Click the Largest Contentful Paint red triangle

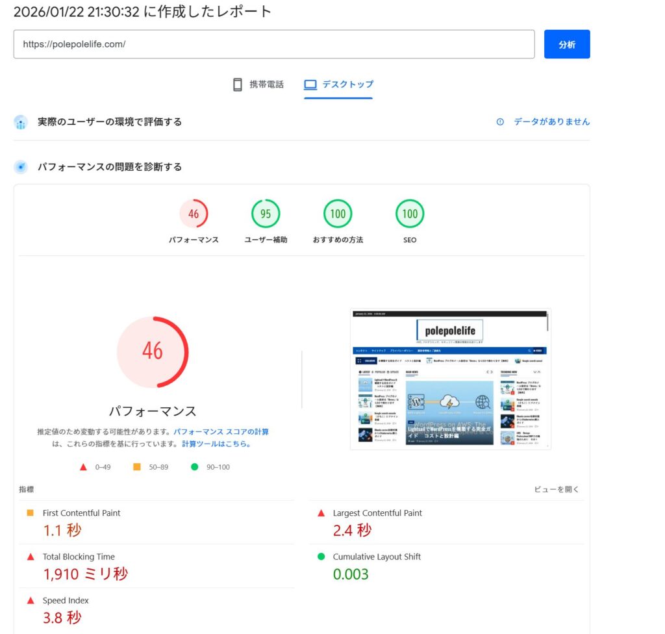pyautogui.click(x=321, y=513)
